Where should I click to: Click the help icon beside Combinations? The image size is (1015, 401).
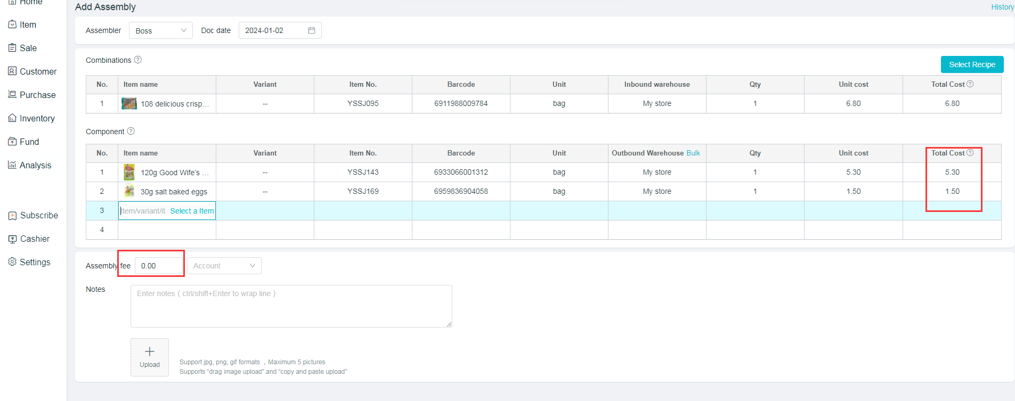138,60
